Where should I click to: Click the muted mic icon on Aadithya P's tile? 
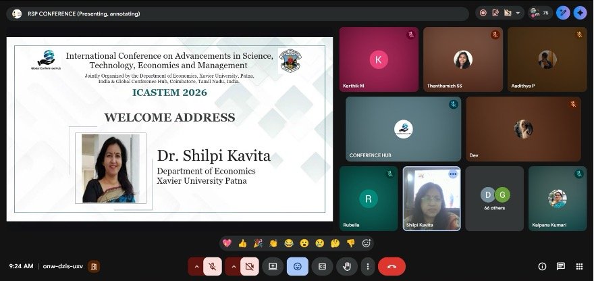point(579,35)
